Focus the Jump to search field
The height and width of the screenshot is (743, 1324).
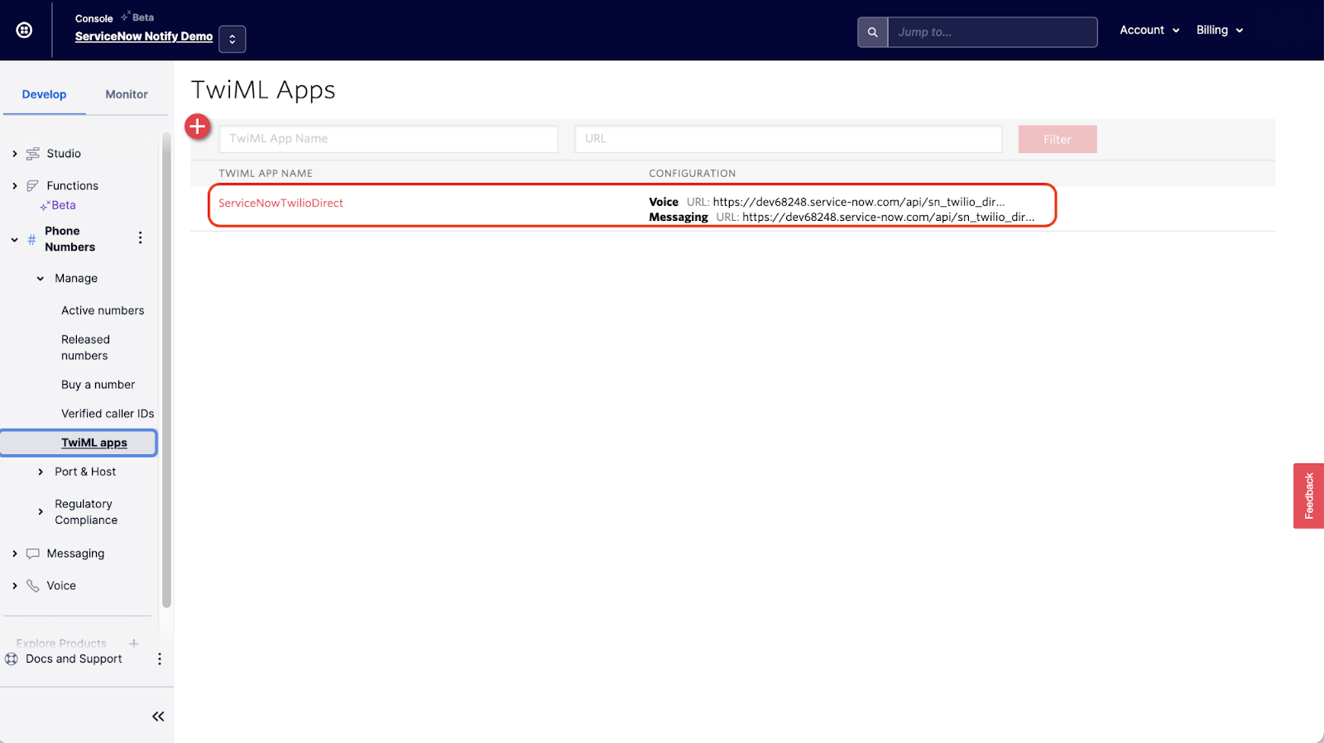click(992, 32)
